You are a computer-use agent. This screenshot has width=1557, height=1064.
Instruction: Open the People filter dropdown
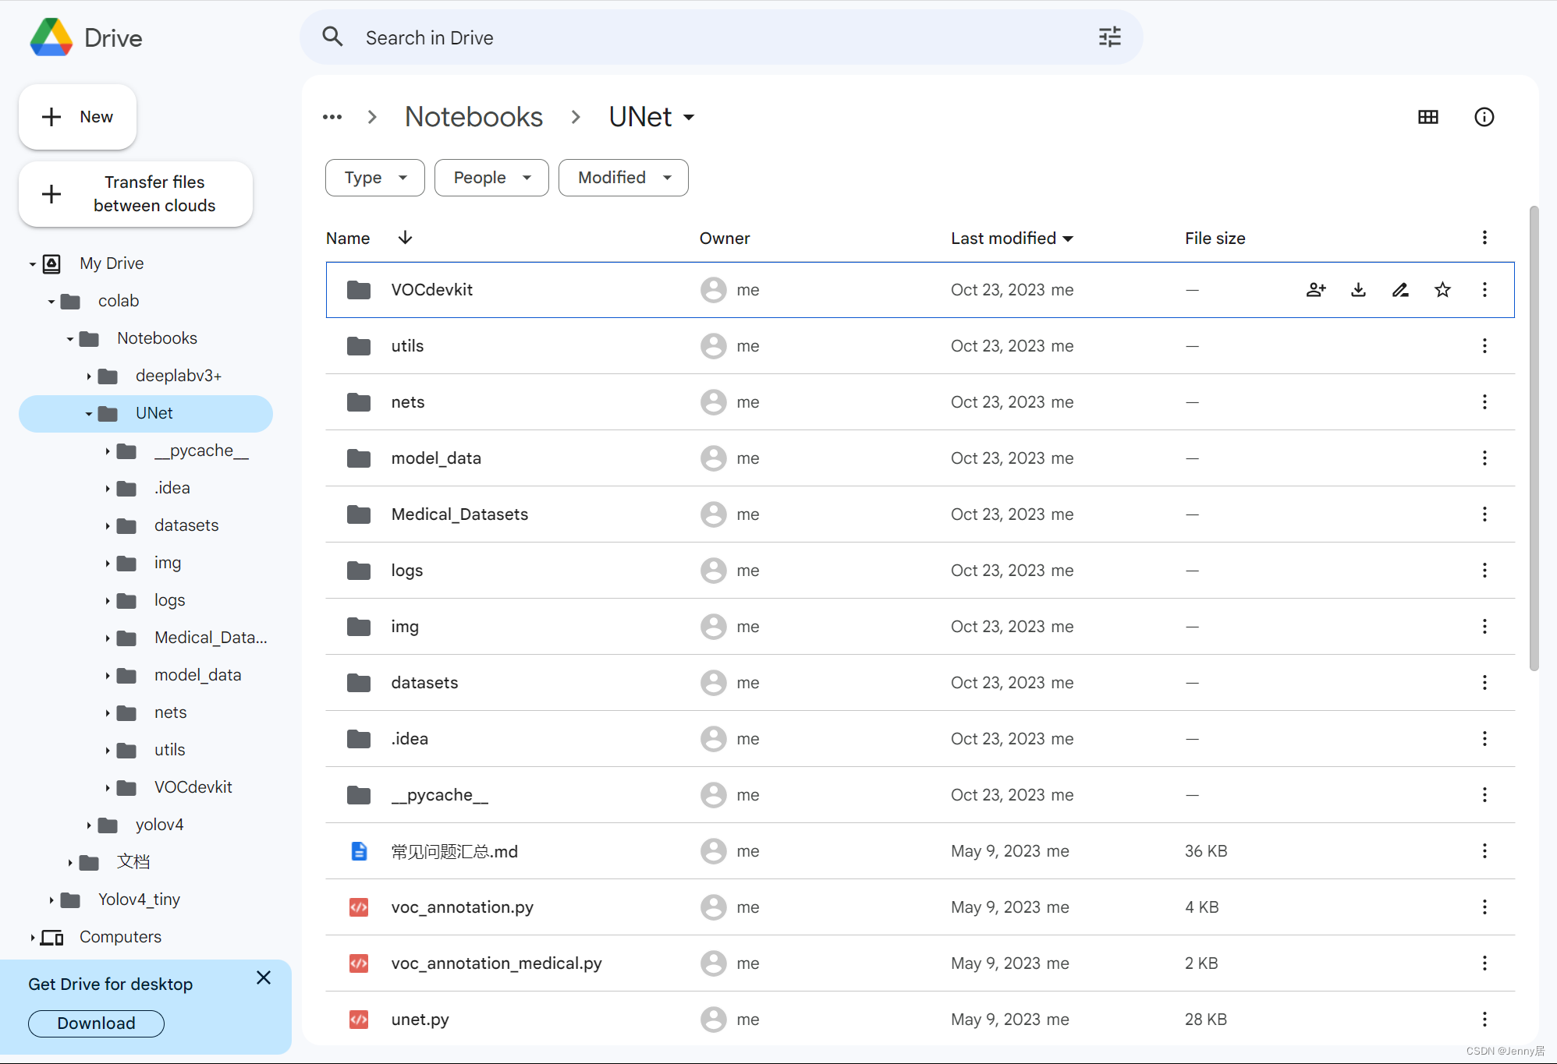click(x=491, y=177)
